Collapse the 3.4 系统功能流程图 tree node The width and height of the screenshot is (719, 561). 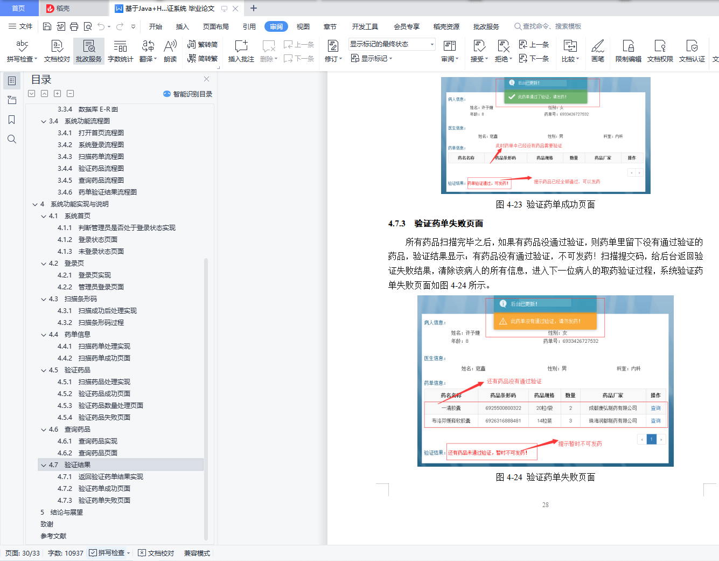(x=44, y=121)
